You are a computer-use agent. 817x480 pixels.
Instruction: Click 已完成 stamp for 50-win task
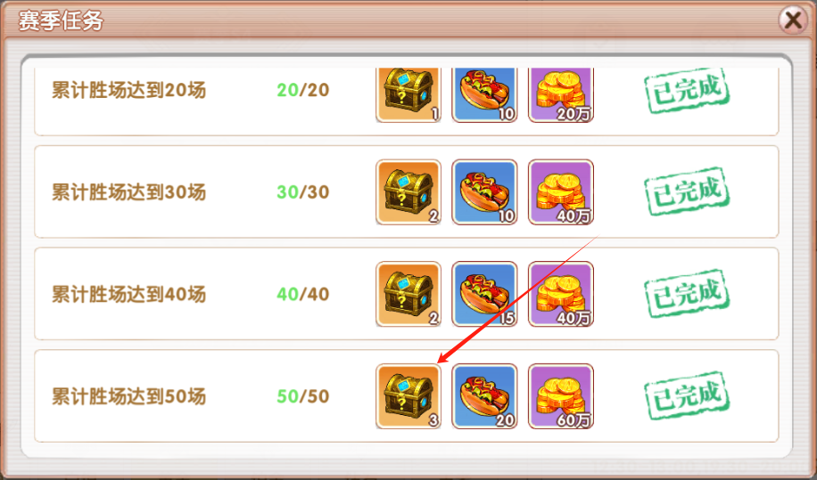[x=687, y=395]
